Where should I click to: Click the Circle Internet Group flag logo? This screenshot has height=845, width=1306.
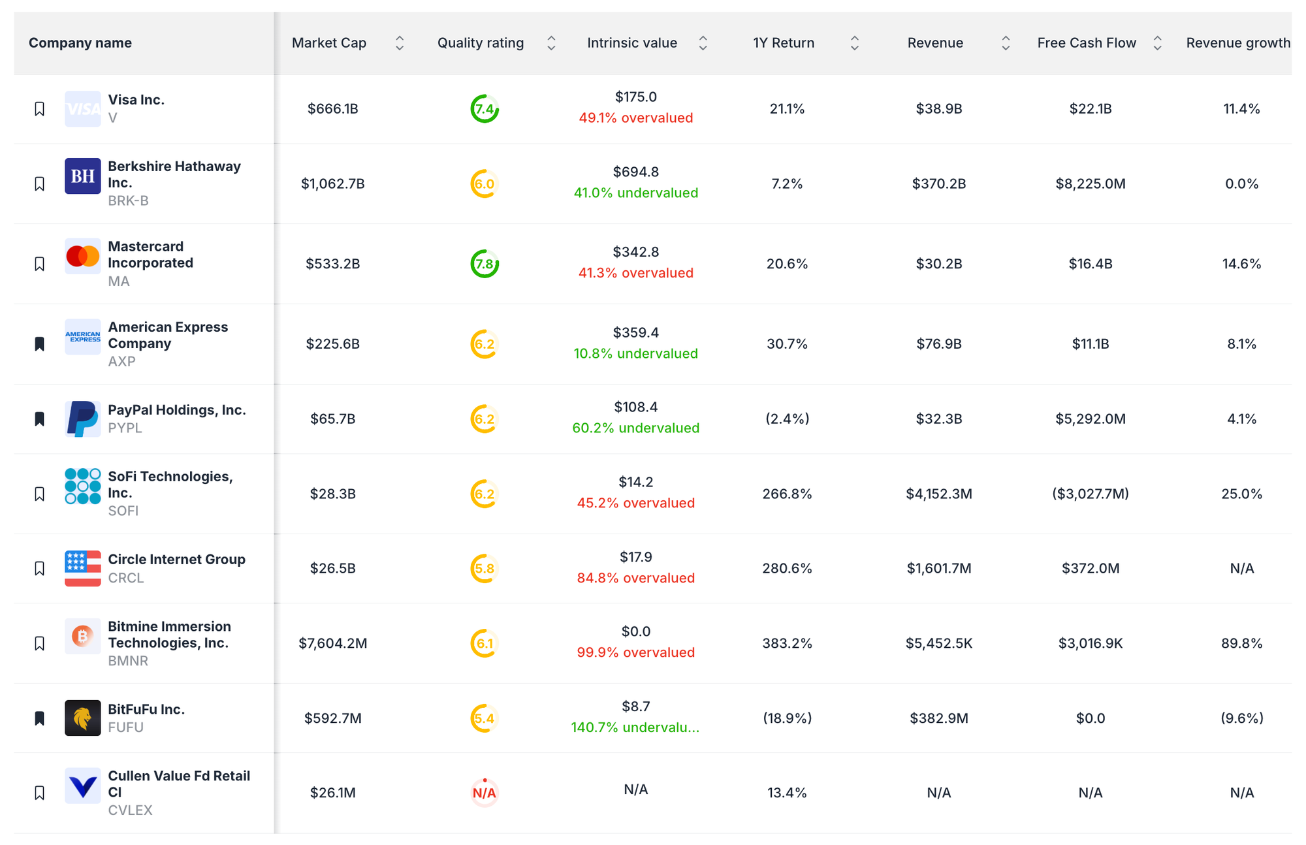click(x=82, y=567)
